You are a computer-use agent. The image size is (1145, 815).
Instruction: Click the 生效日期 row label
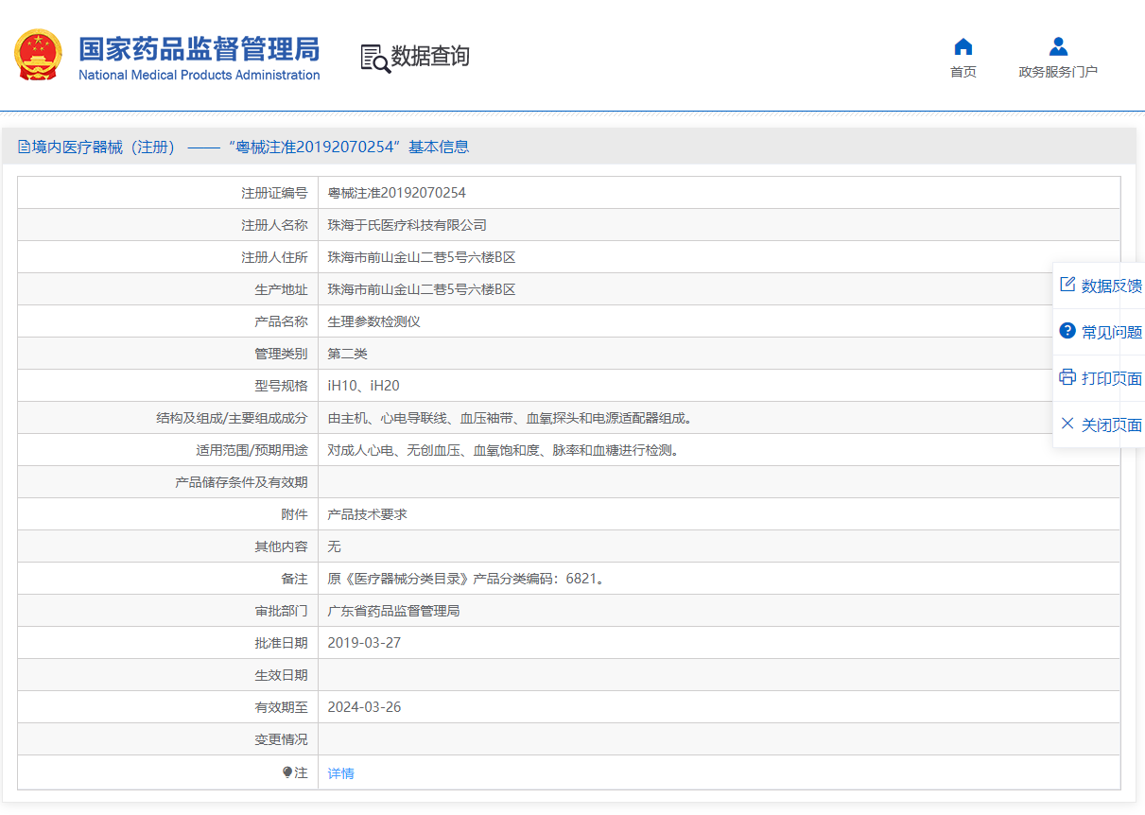(x=282, y=675)
